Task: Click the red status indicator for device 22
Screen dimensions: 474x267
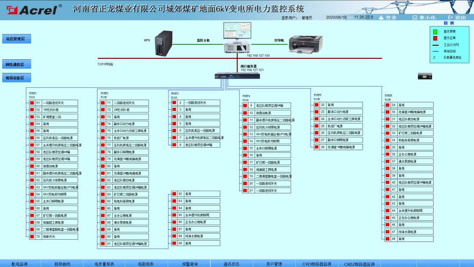Action: (x=316, y=105)
